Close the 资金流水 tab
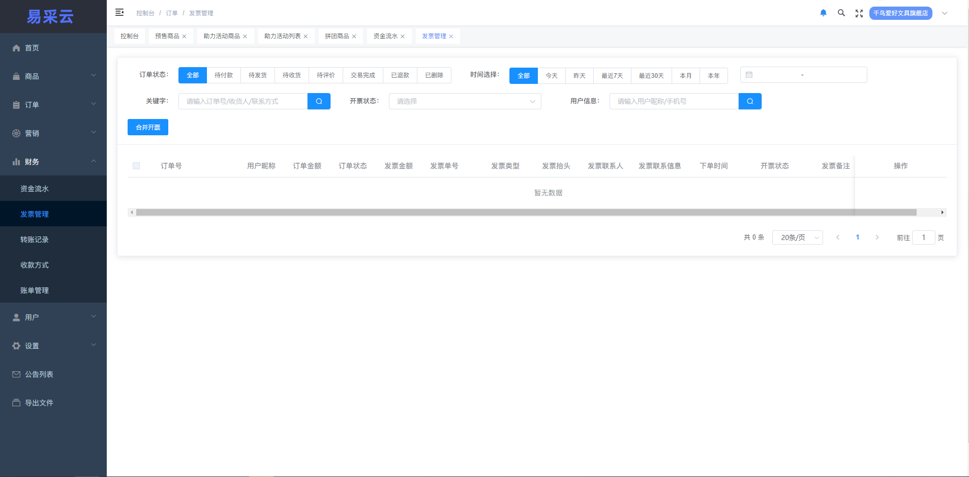This screenshot has height=477, width=969. click(403, 37)
